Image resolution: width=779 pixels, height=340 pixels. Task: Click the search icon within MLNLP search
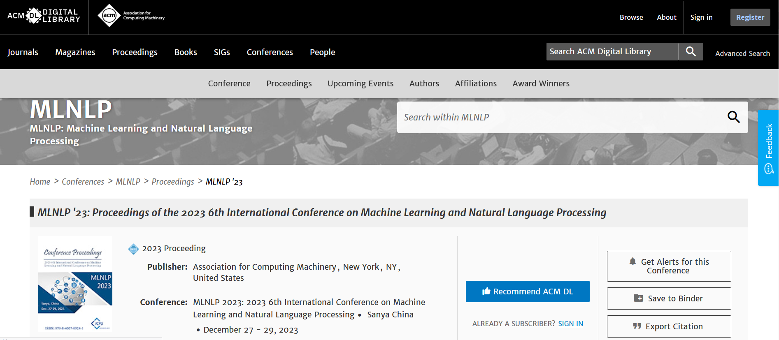[733, 117]
